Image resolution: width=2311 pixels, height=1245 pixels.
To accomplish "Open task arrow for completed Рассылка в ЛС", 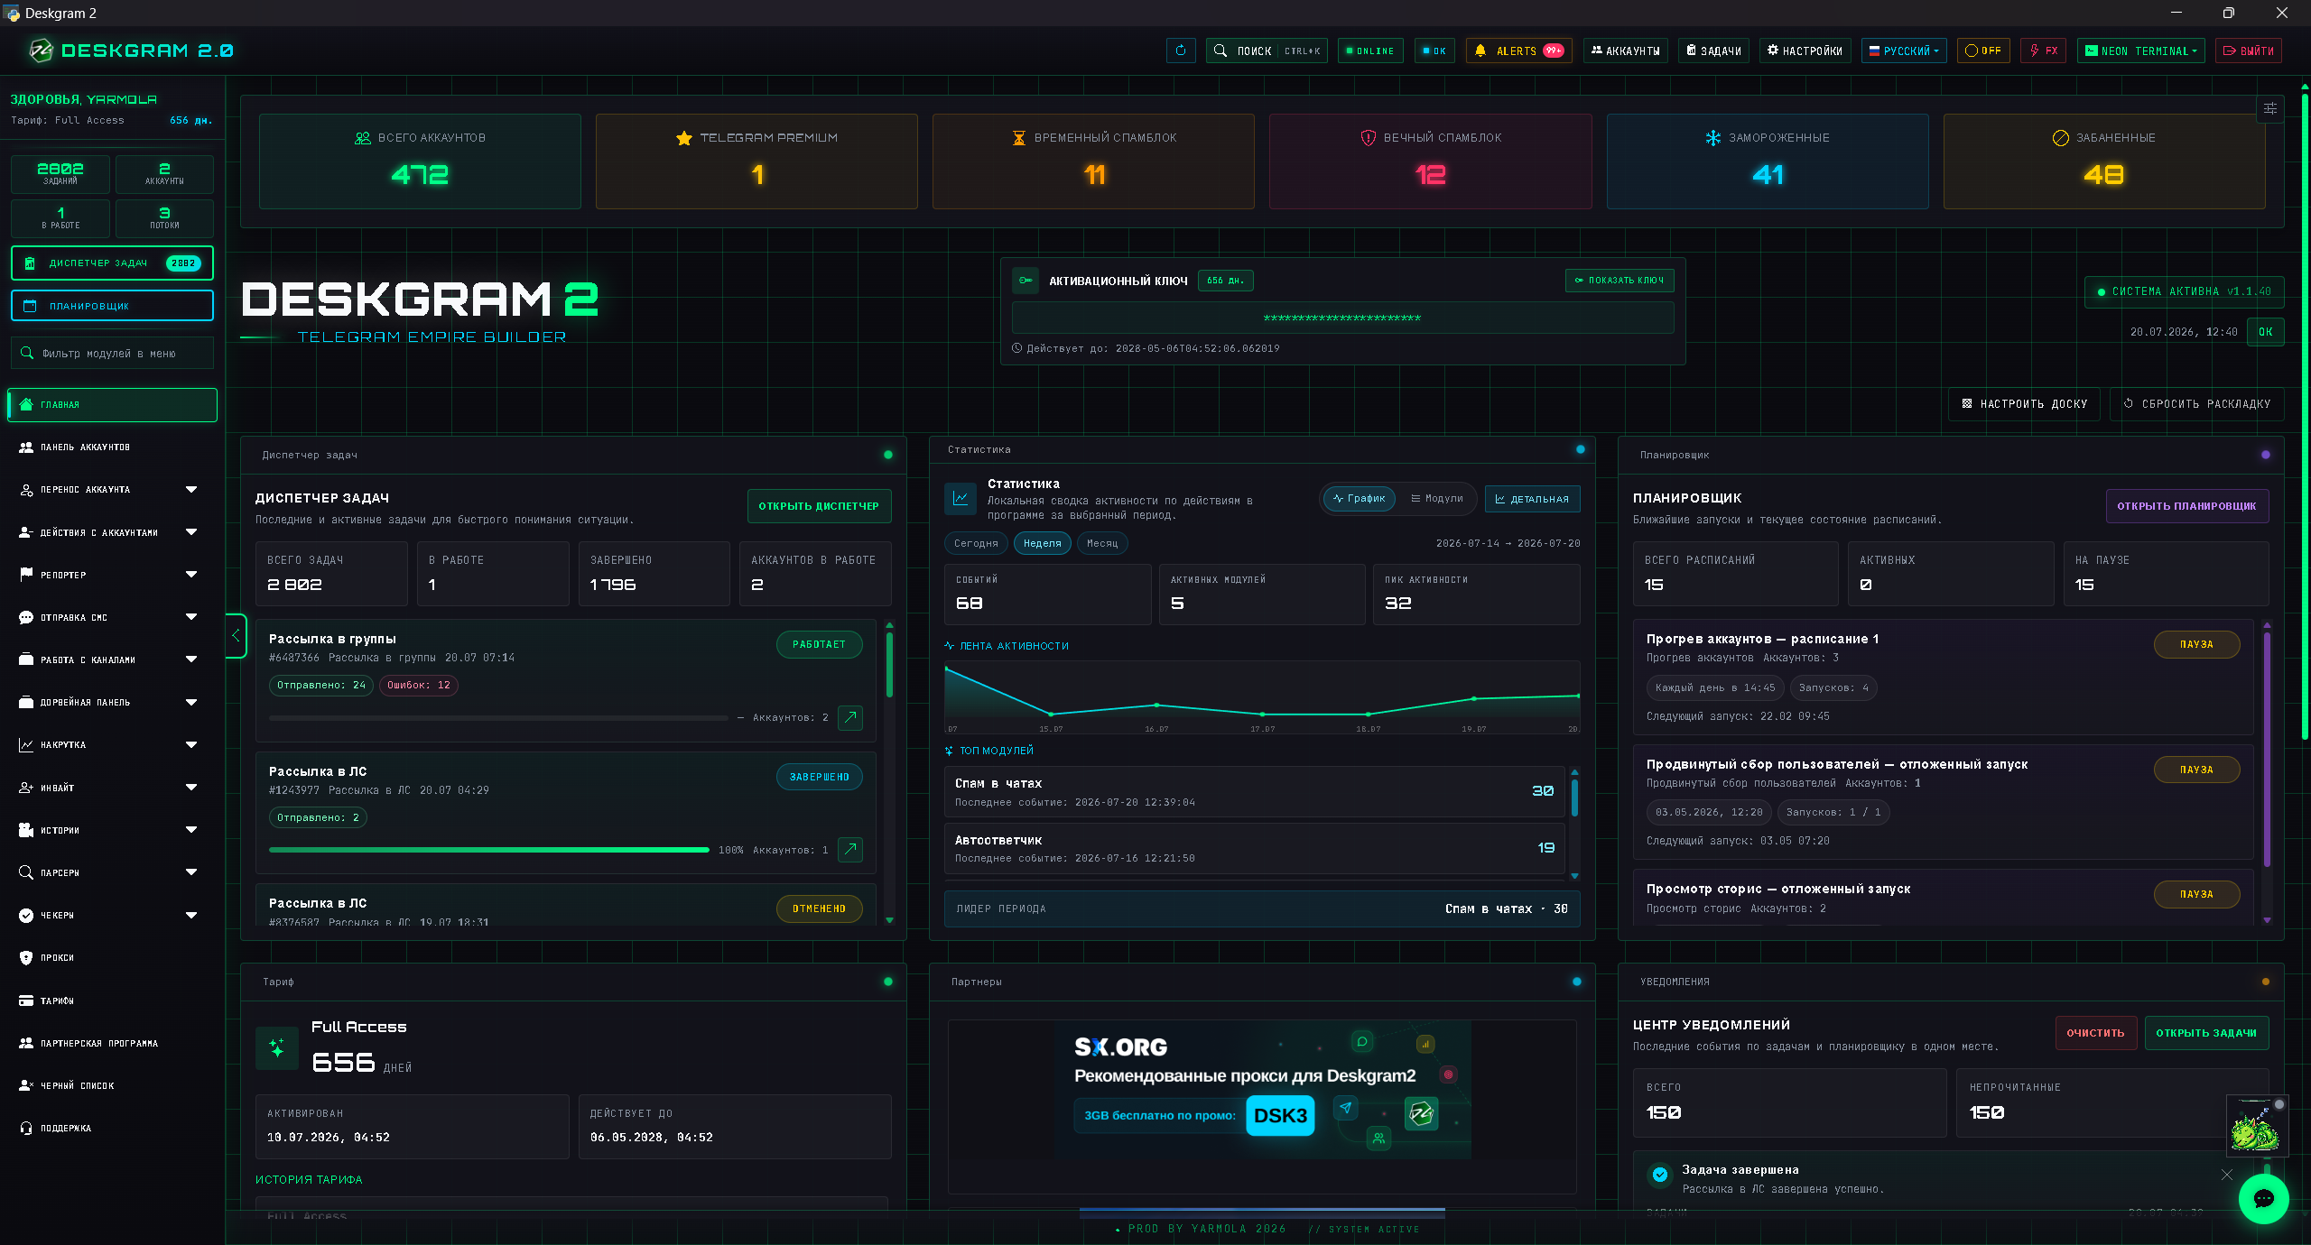I will (x=850, y=849).
